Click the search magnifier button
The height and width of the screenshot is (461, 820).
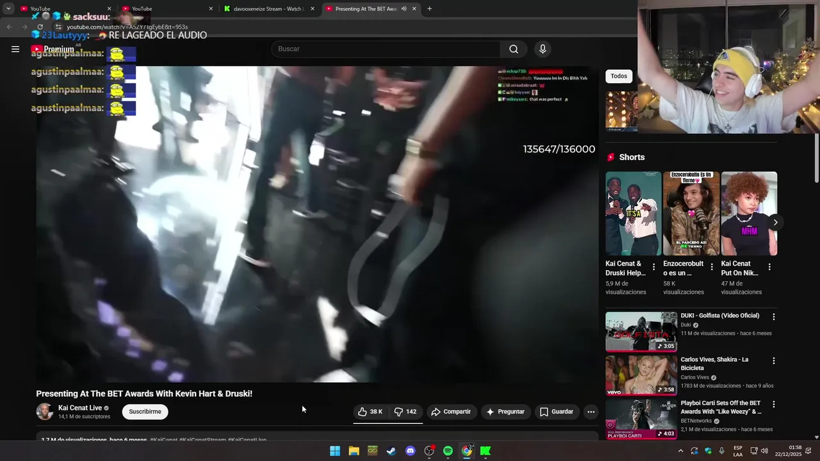tap(514, 49)
